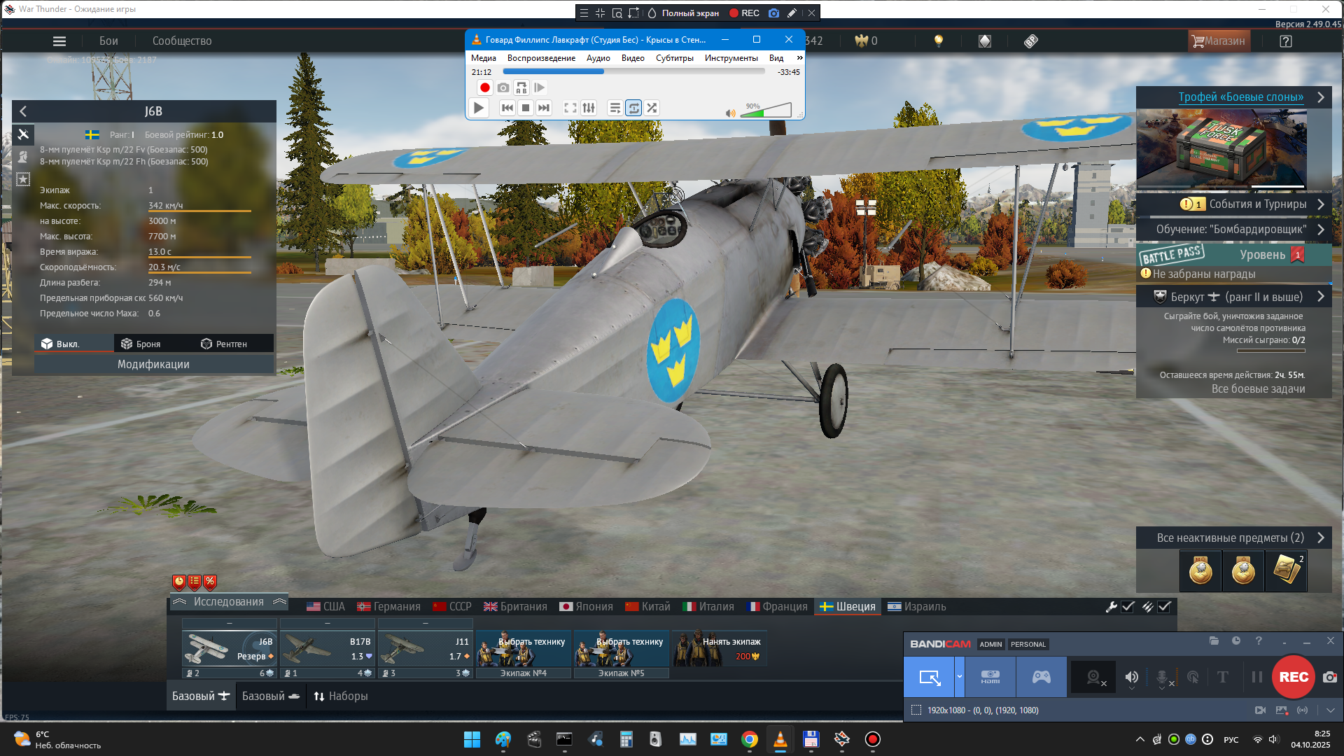The height and width of the screenshot is (756, 1344).
Task: Click Bandicam big REC button
Action: (x=1293, y=677)
